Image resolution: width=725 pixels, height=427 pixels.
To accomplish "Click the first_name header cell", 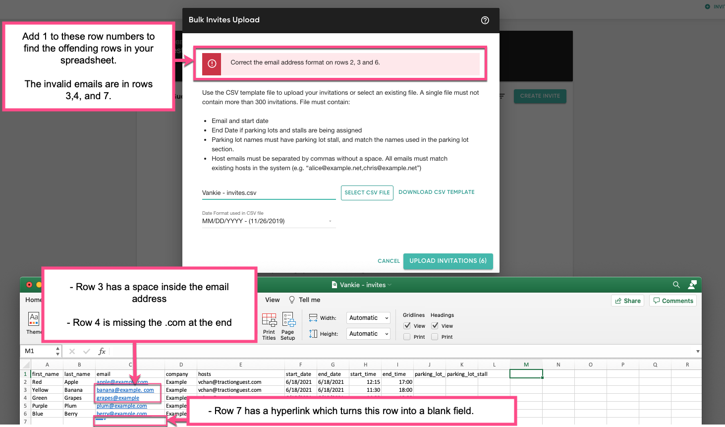I will pyautogui.click(x=47, y=374).
